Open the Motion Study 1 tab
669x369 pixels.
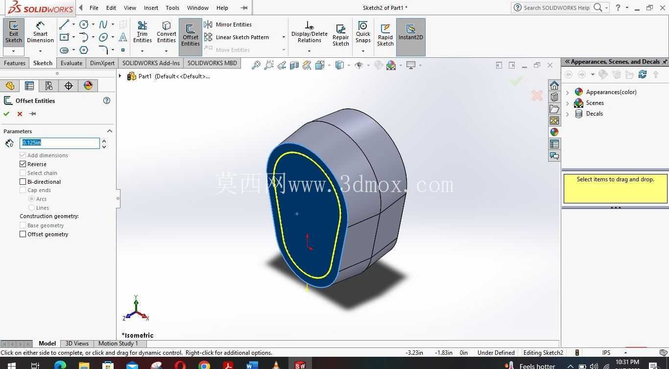pos(118,344)
